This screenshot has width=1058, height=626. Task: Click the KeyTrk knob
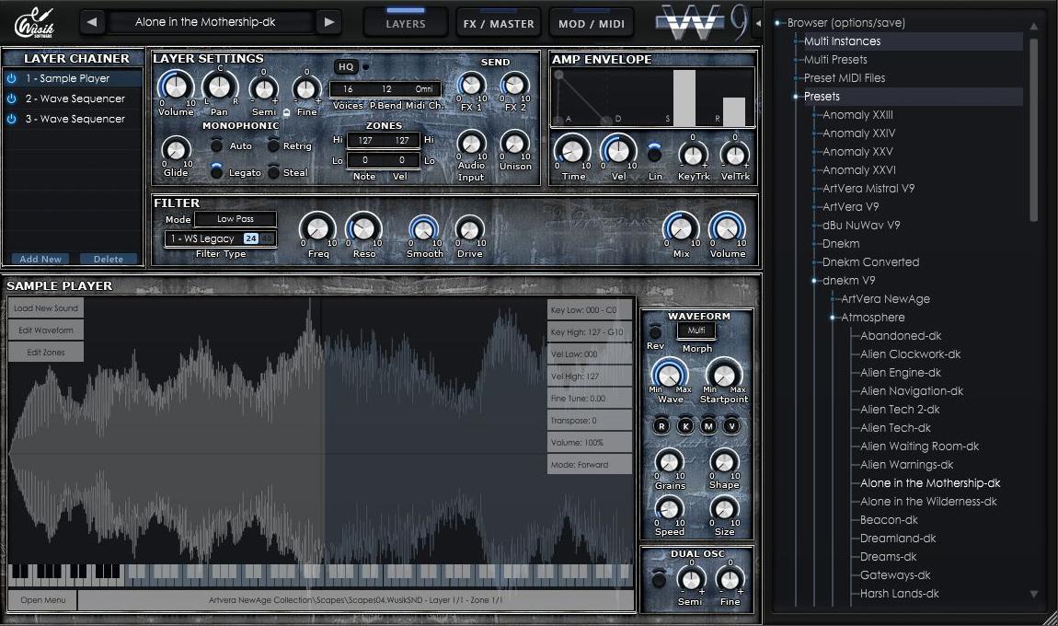point(693,155)
